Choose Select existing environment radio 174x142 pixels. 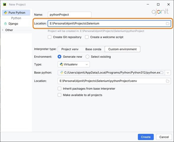(87, 57)
